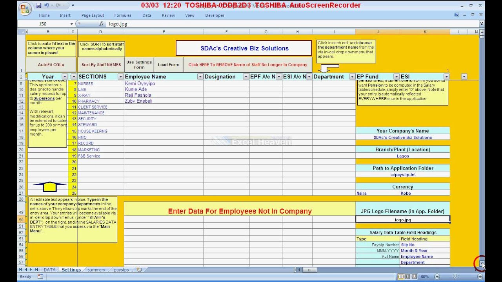This screenshot has height=282, width=502.
Task: Click the vertical scrollbar down arrow
Action: click(x=482, y=264)
